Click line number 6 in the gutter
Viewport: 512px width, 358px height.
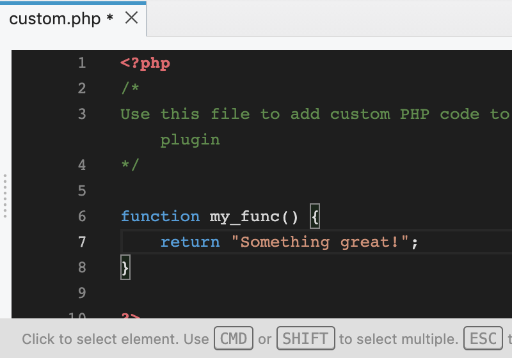point(82,216)
